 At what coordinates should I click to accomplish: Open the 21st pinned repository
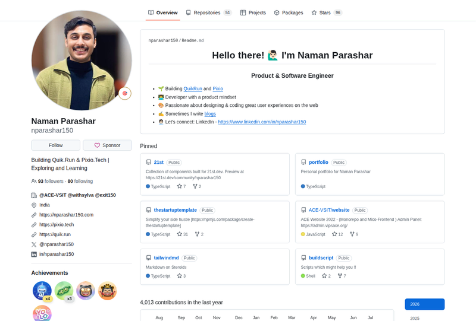point(158,163)
